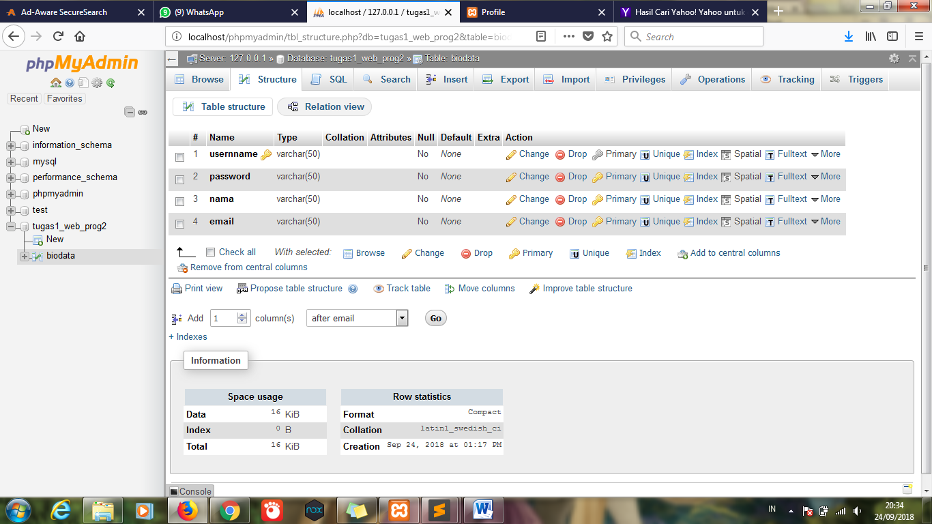
Task: Tick the checkbox for the email column
Action: [x=179, y=224]
